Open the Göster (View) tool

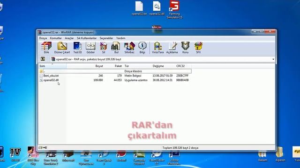click(90, 48)
